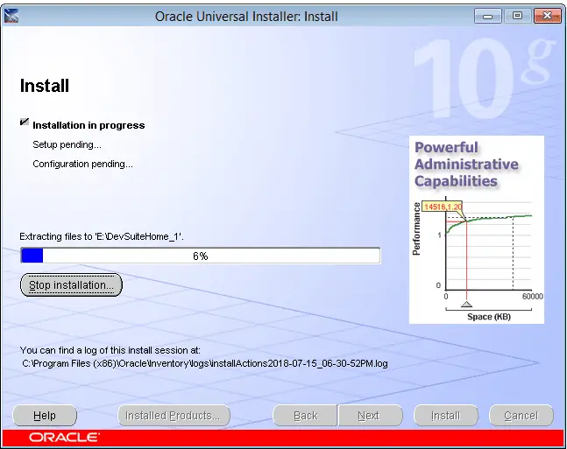Click the Oracle Universal Installer title bar icon
The width and height of the screenshot is (567, 449).
[11, 17]
